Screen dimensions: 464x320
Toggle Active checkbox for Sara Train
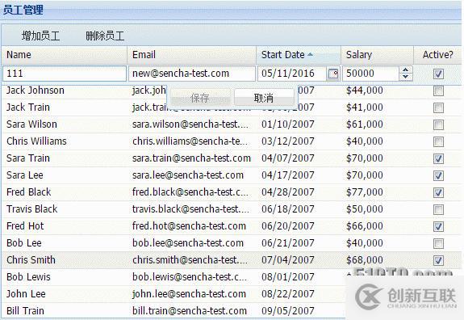(x=438, y=159)
